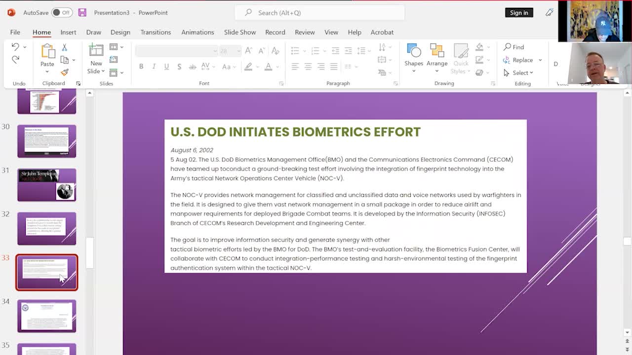Click the Shape Fill bucket icon
Viewport: 632px width, 355px height.
click(479, 47)
